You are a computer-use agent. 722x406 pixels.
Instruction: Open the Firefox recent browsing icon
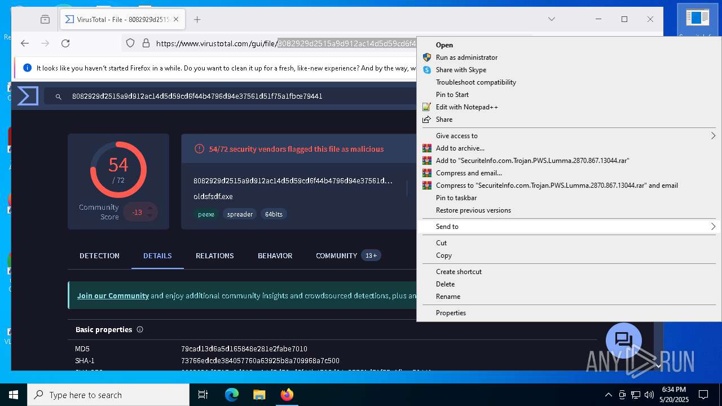[45, 19]
